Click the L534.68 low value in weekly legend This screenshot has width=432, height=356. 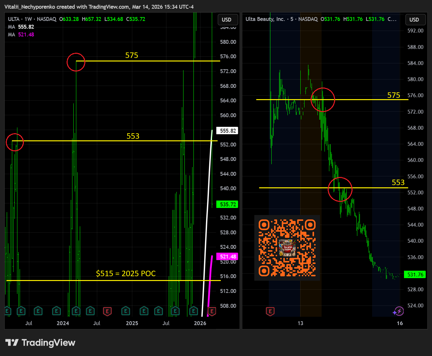[114, 19]
